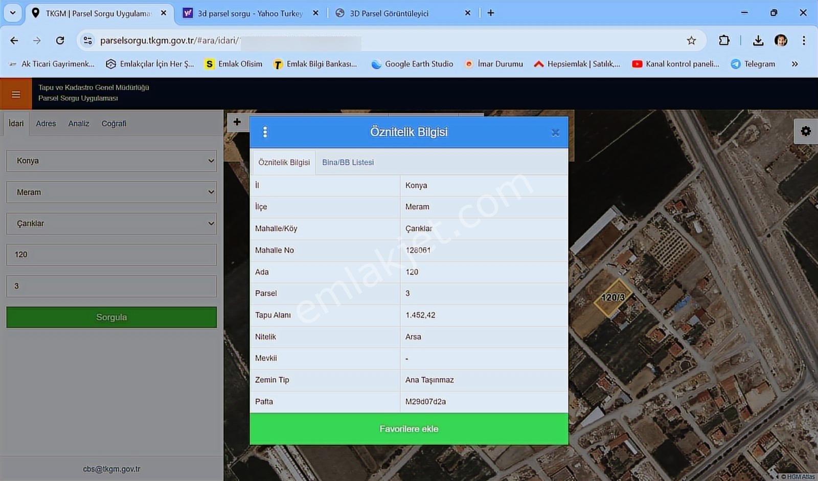The width and height of the screenshot is (818, 481).
Task: Click the İlçe value Meram in table
Action: point(417,207)
